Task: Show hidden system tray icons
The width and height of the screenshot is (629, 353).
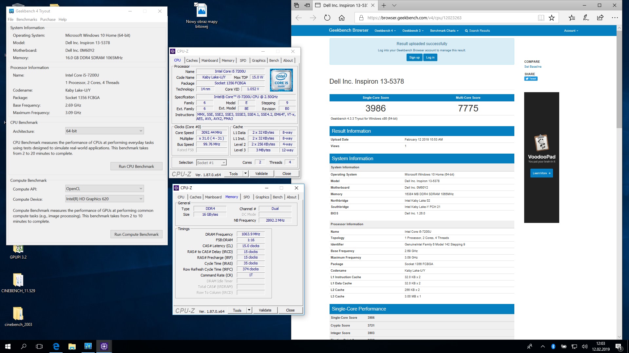Action: pyautogui.click(x=543, y=346)
